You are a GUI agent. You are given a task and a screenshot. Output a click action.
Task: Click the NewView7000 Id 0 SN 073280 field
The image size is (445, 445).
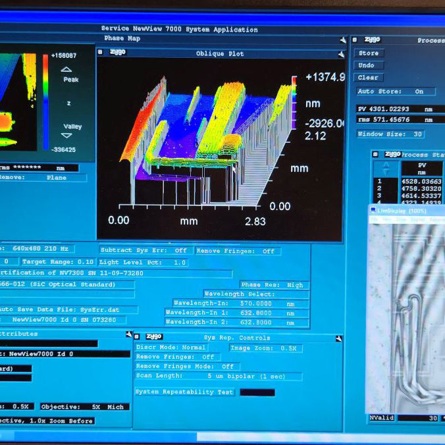pyautogui.click(x=63, y=320)
